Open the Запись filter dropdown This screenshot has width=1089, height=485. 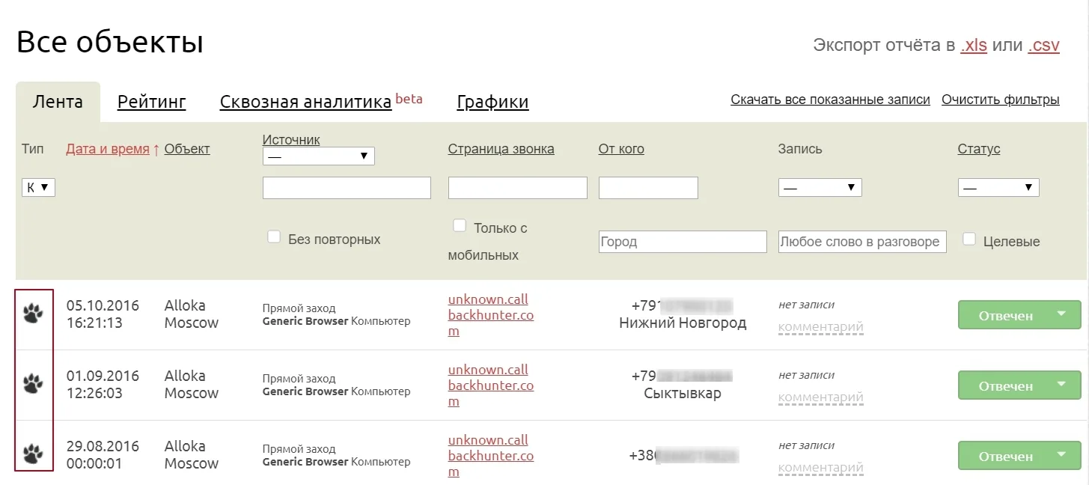(820, 187)
